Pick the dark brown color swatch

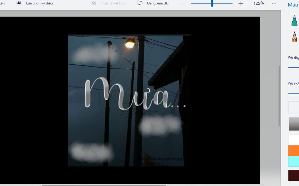click(x=294, y=175)
